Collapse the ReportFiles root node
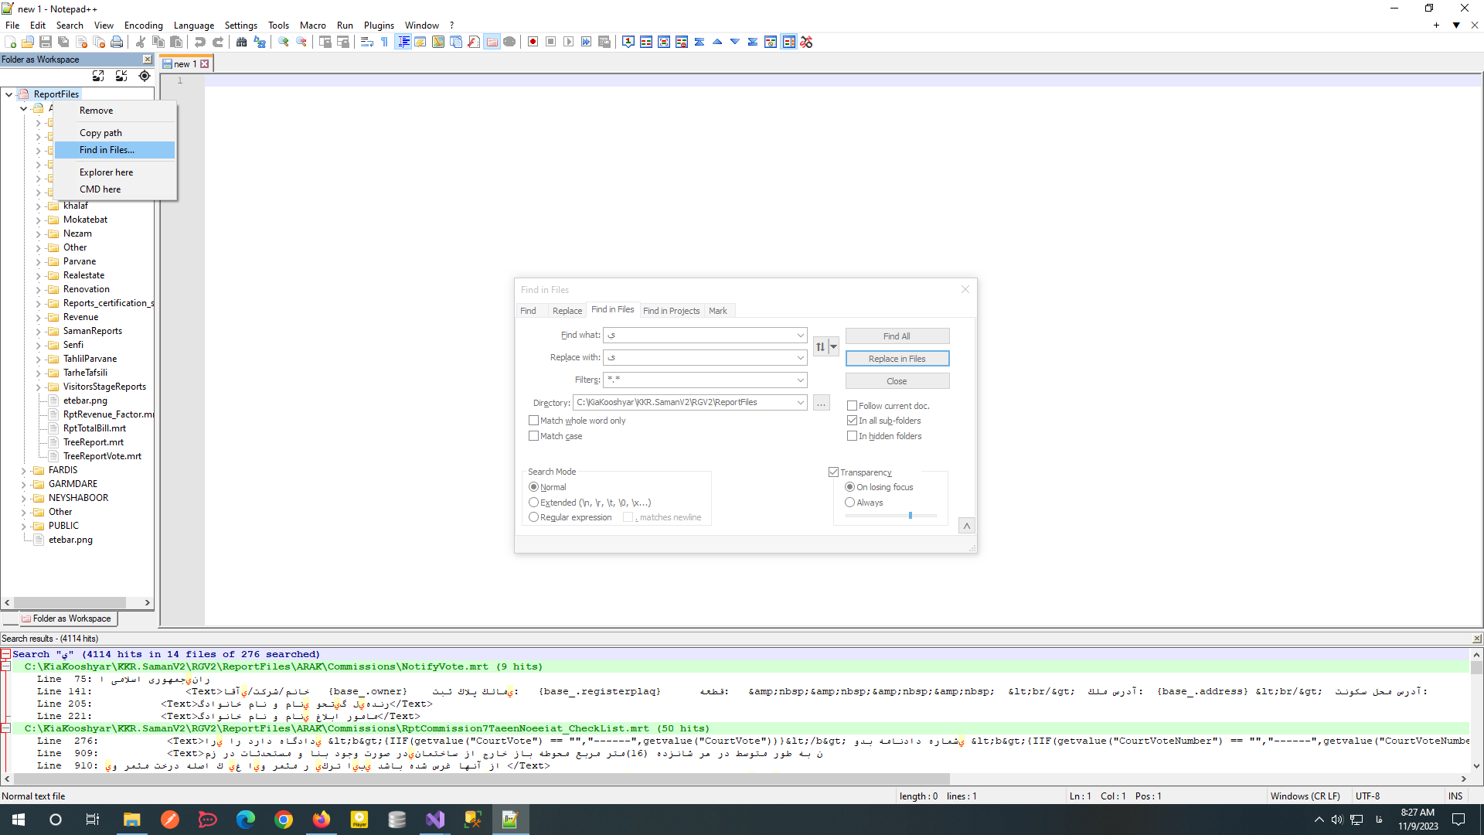Viewport: 1484px width, 835px height. coord(9,94)
